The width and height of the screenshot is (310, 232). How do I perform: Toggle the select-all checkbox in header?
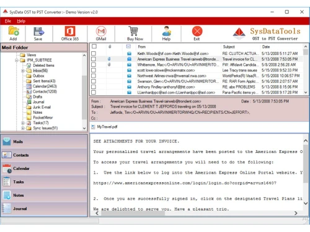tap(94, 46)
